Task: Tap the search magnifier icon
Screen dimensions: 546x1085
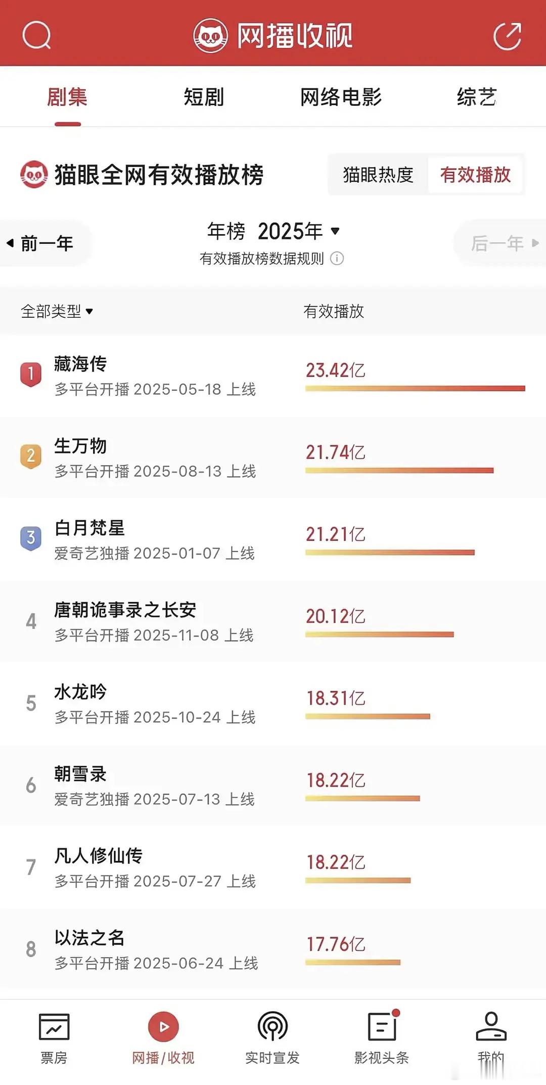Action: (x=37, y=35)
